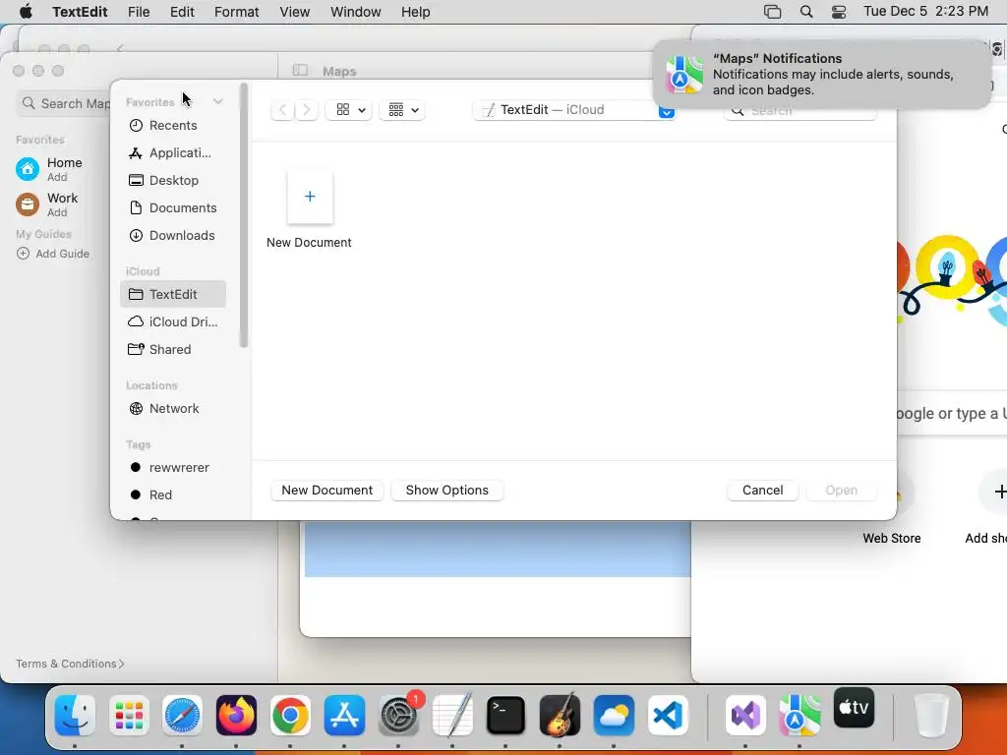Open Spotlight search in menu bar
Screen dimensions: 1007x755
(x=806, y=12)
